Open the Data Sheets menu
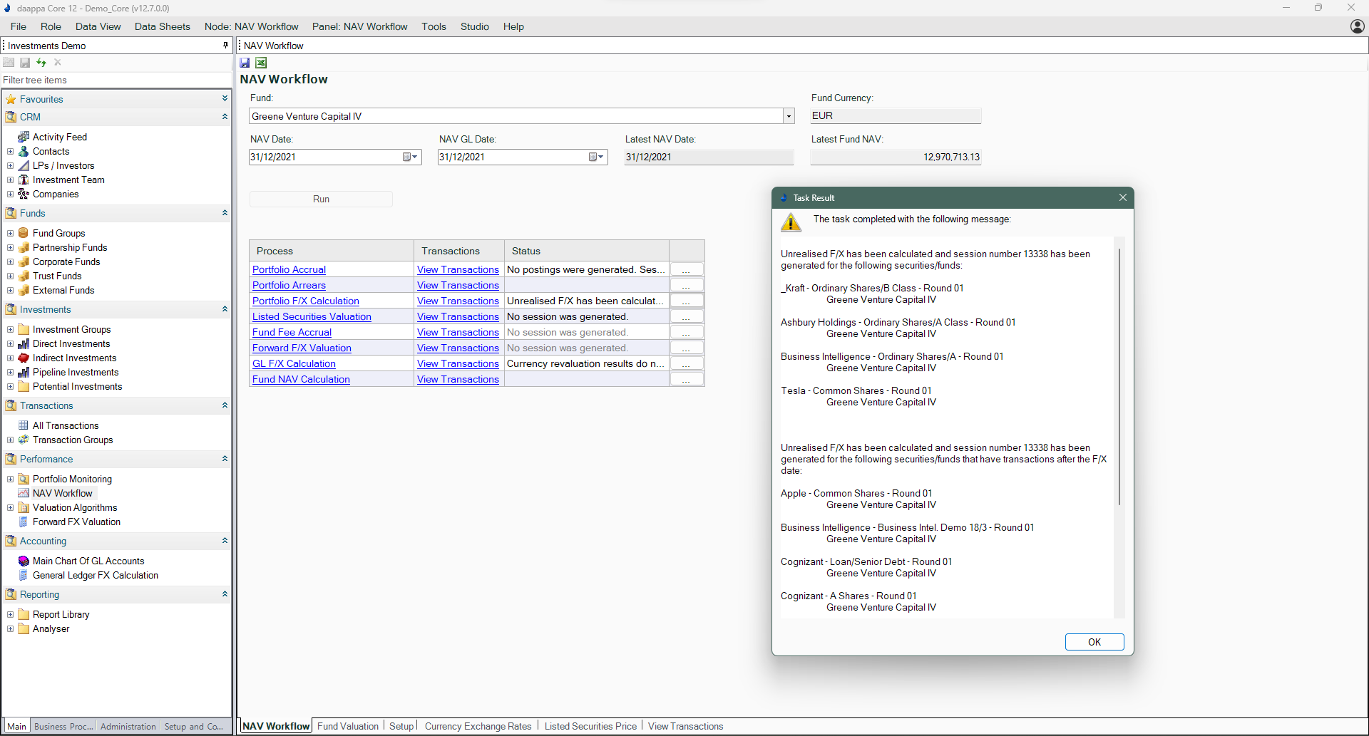This screenshot has height=736, width=1369. 163,26
